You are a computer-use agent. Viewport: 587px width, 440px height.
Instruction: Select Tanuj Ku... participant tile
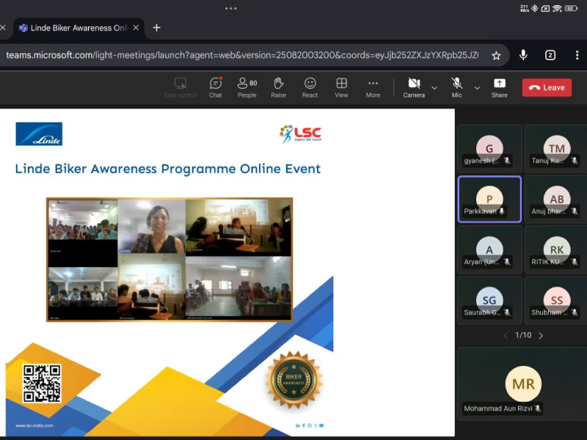point(556,149)
